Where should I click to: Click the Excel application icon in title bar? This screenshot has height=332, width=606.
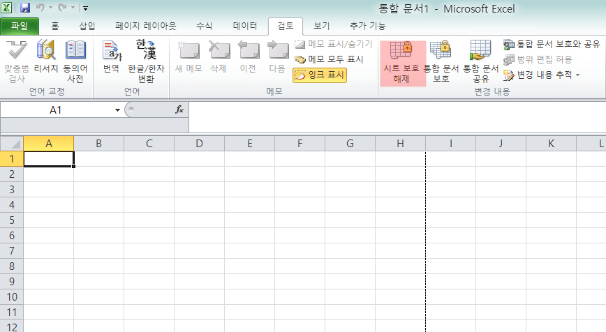point(6,8)
